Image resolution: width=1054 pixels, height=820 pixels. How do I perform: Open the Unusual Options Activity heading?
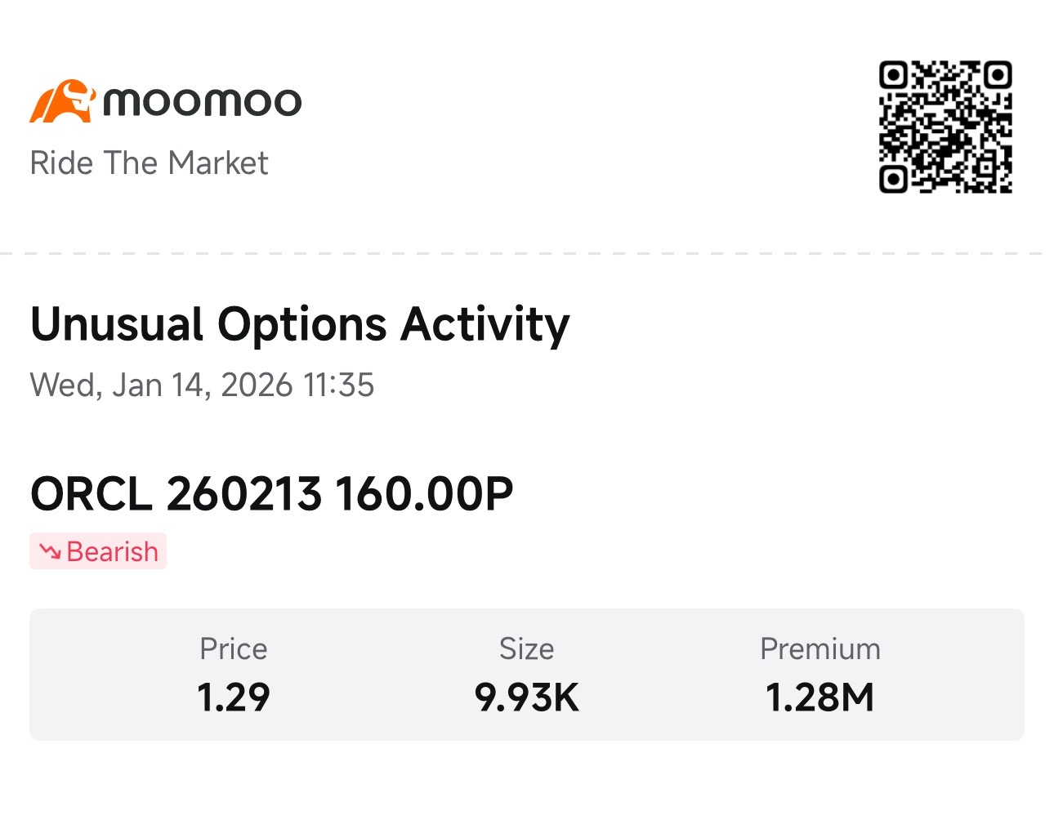click(x=300, y=324)
